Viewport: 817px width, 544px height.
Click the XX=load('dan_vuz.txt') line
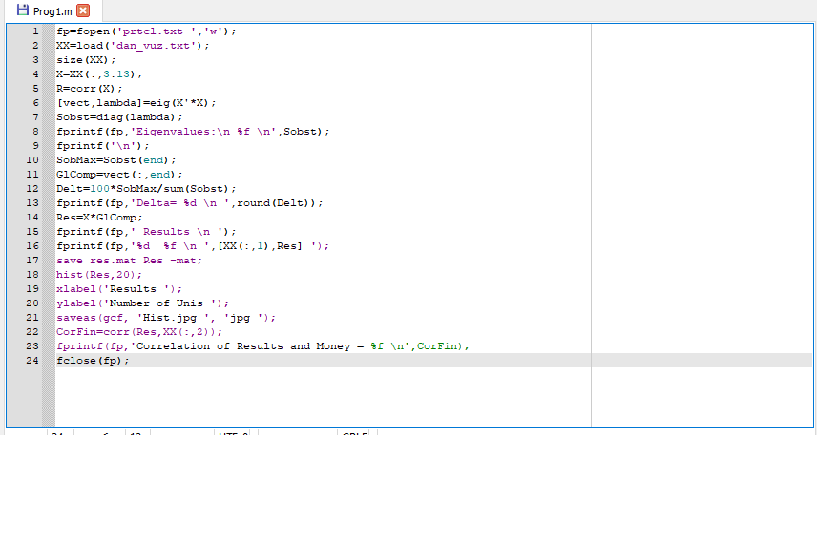point(132,45)
